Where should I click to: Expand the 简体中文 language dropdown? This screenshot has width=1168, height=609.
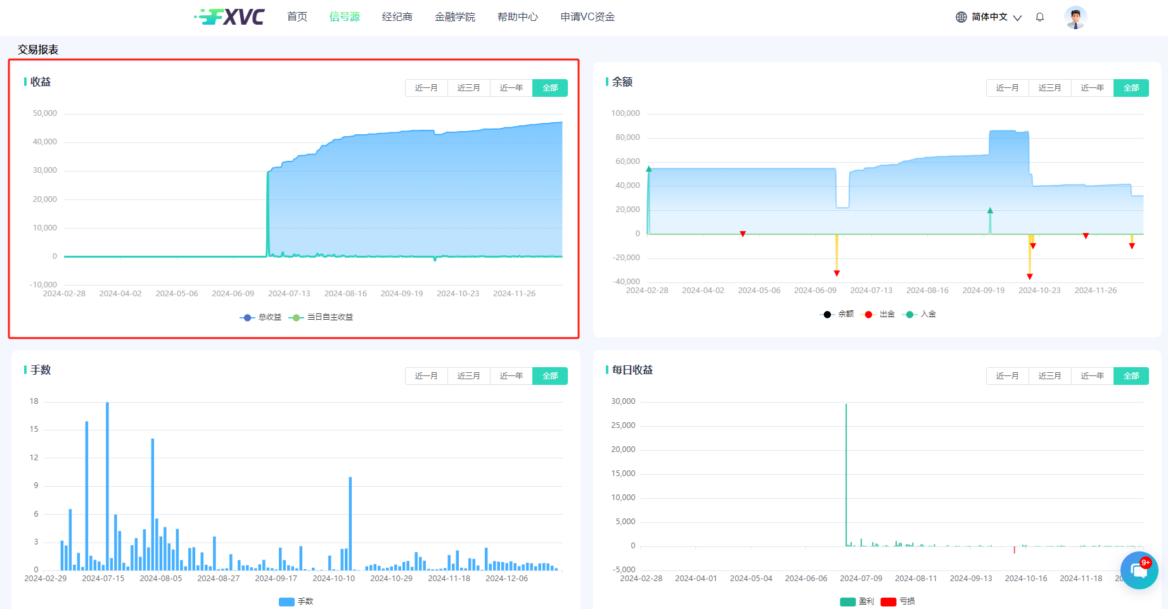point(989,17)
